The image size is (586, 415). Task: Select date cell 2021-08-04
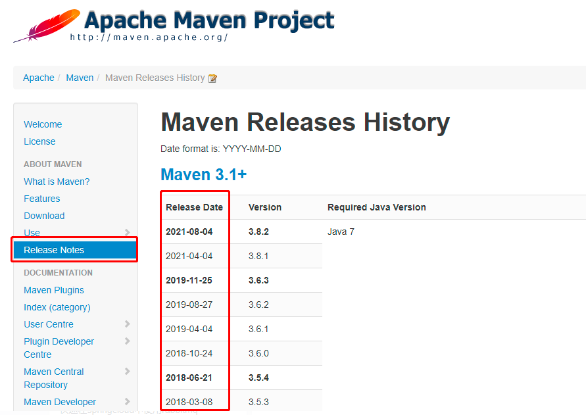click(189, 232)
